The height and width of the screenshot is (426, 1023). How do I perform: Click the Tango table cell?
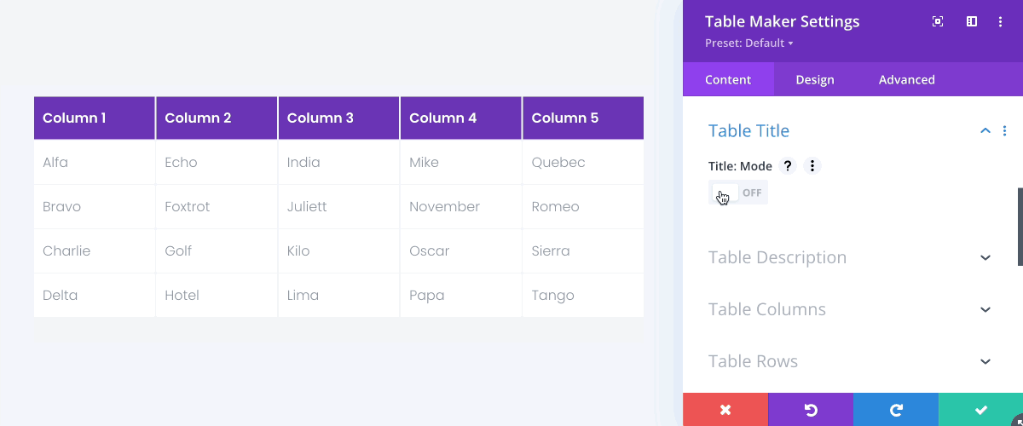pyautogui.click(x=583, y=296)
